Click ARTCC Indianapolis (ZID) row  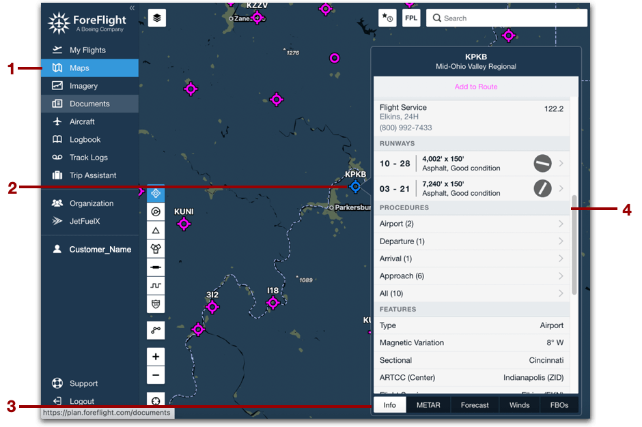472,377
